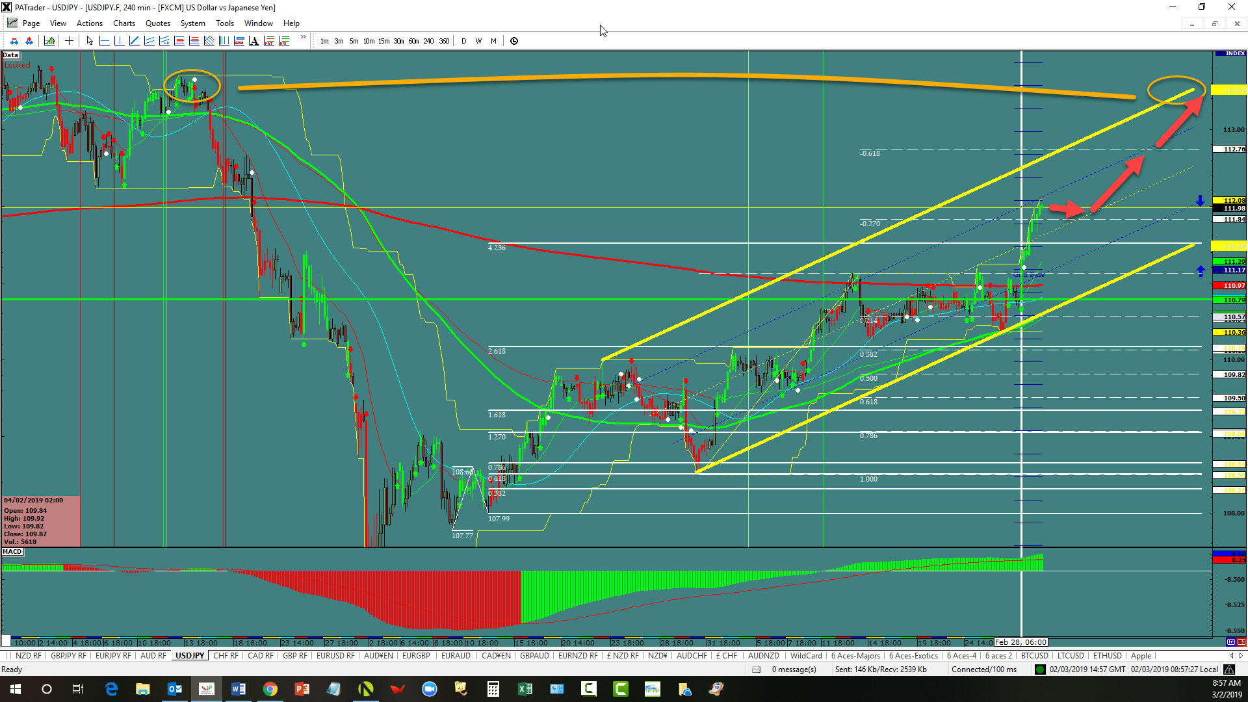Switch to the GBPJPY RF tab

68,656
